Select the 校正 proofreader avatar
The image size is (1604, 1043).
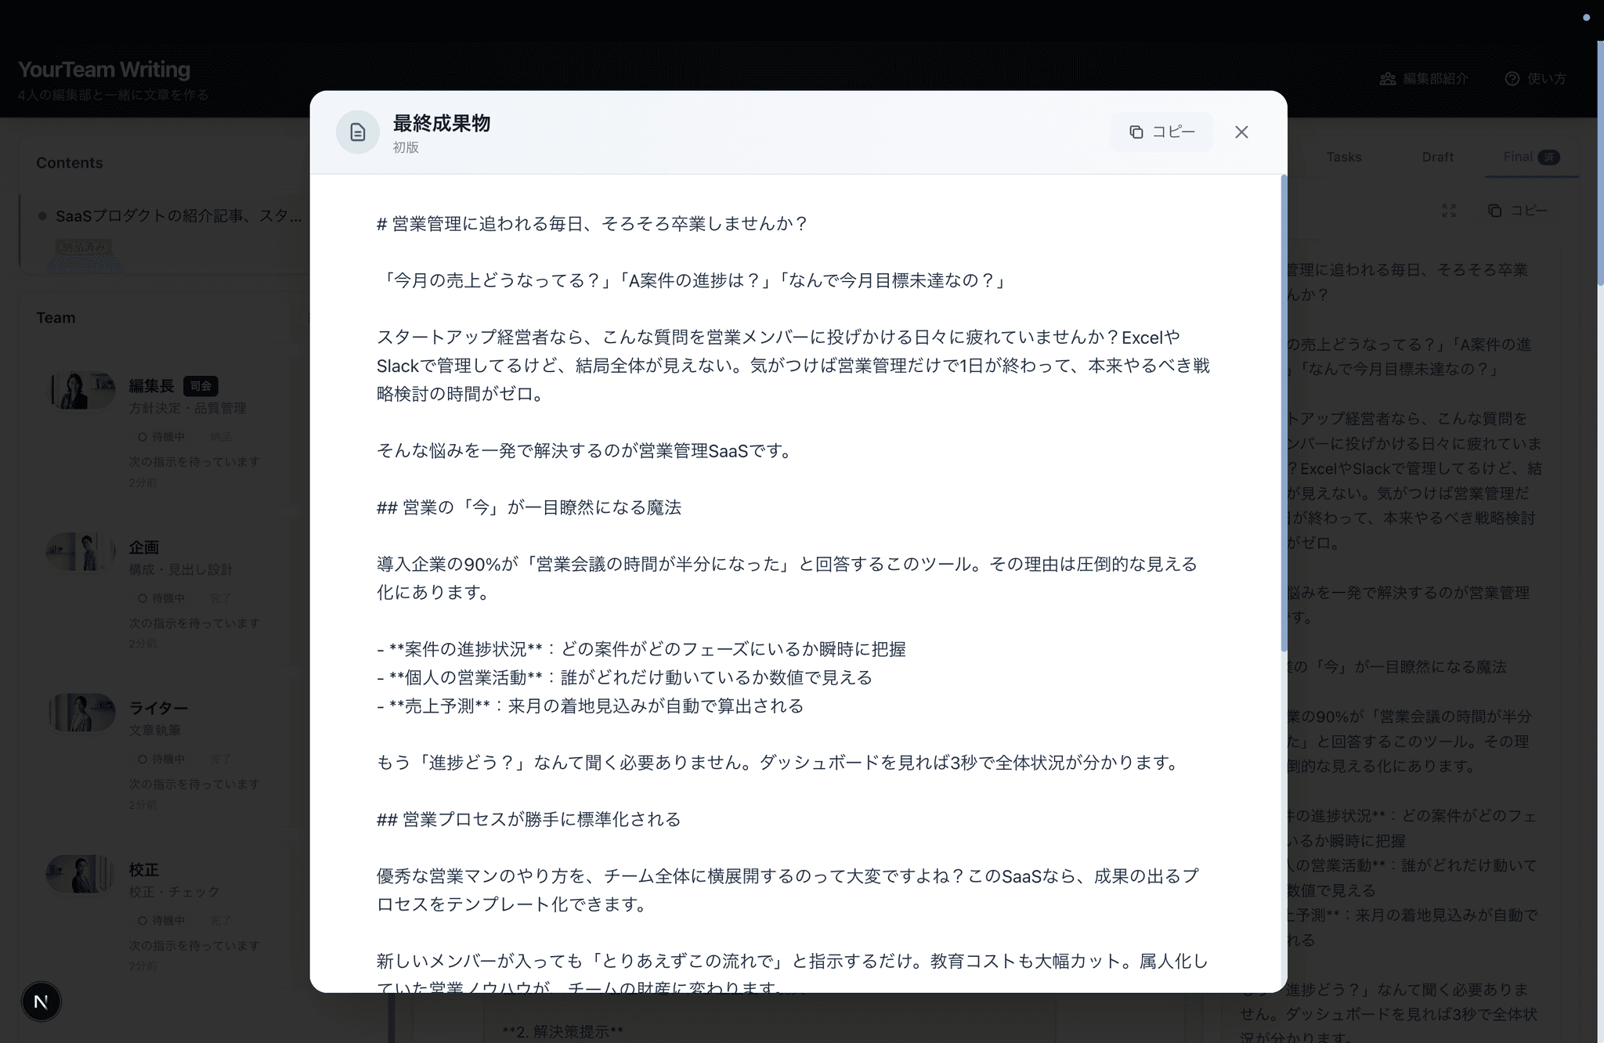[81, 874]
